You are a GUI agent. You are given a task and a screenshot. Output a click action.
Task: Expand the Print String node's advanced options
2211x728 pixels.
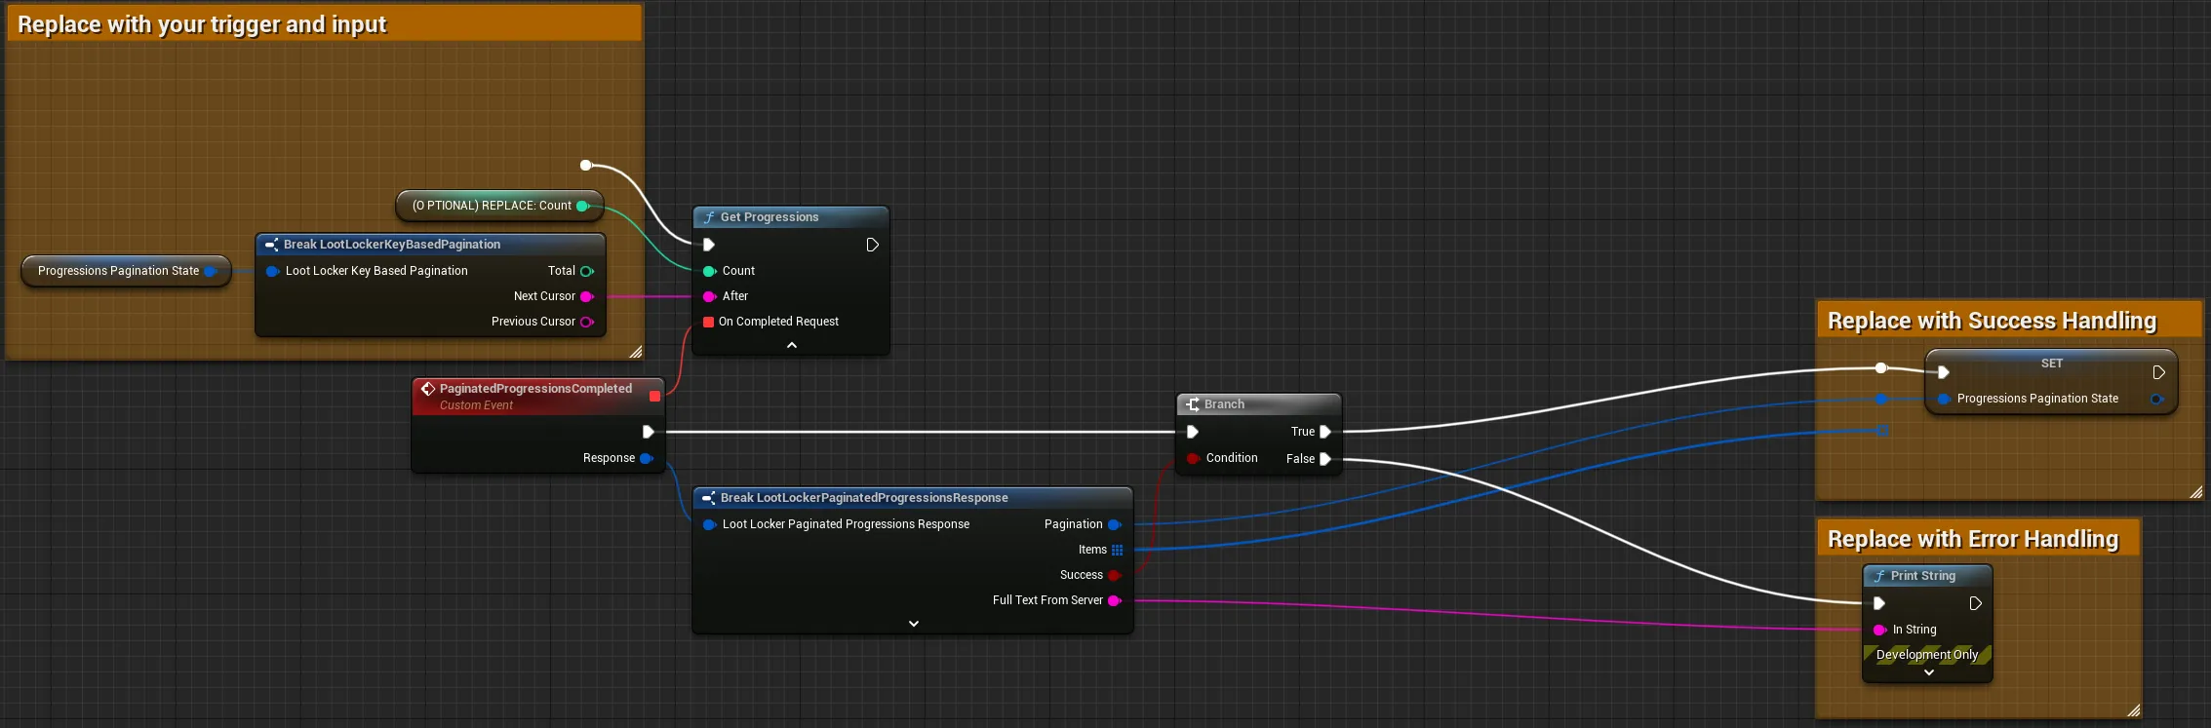[x=1928, y=672]
